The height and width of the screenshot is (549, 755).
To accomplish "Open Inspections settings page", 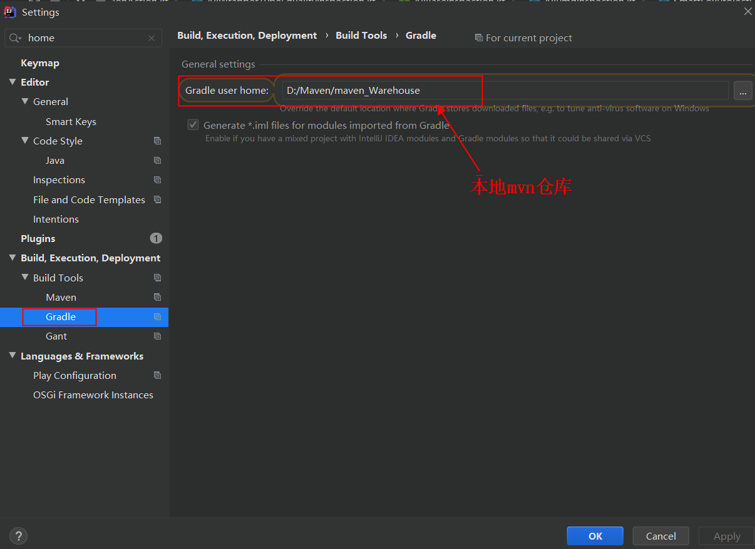I will tap(59, 180).
